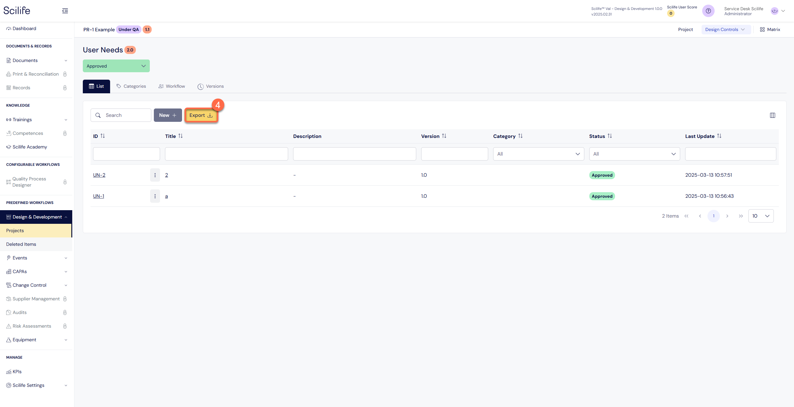This screenshot has width=794, height=407.
Task: Click lock icon beside Print & Reconciliation
Action: point(65,74)
